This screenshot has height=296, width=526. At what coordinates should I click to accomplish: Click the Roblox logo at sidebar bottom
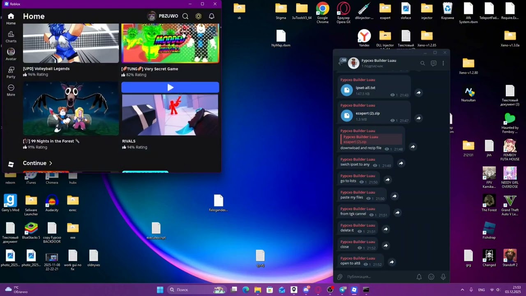pos(11,164)
